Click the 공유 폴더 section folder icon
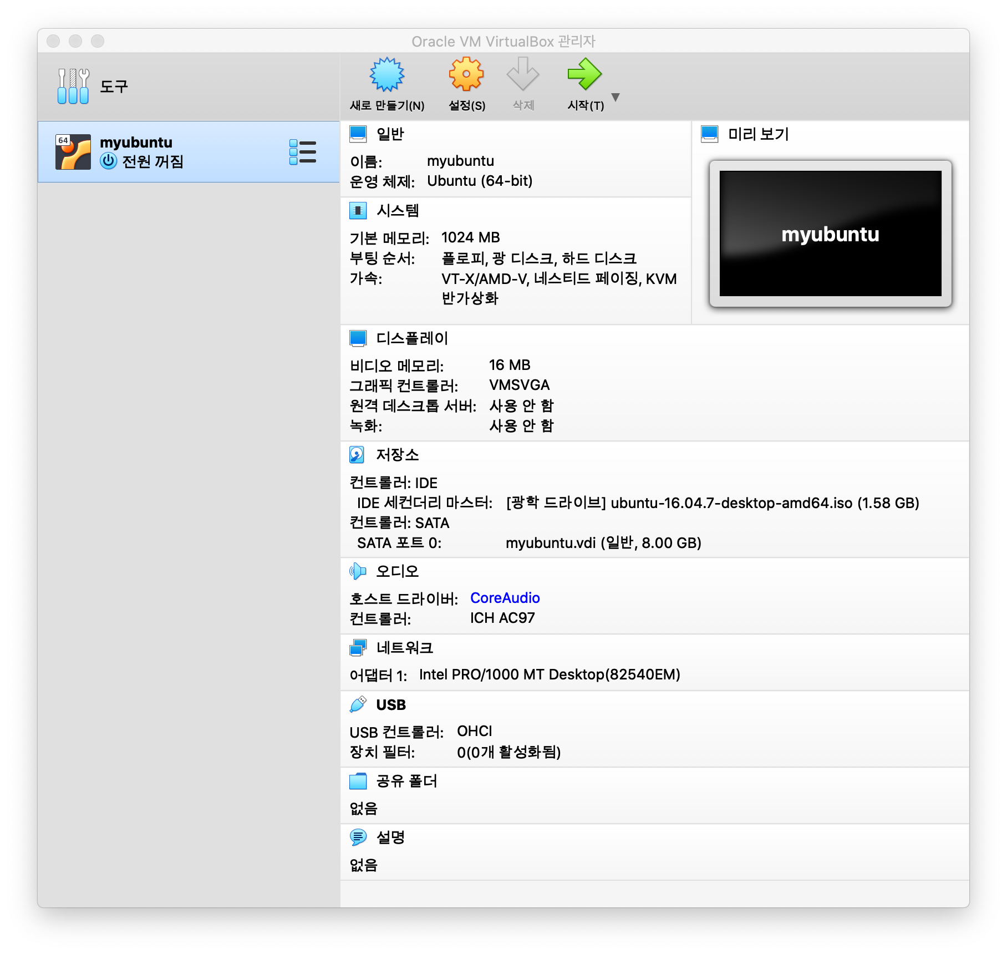Viewport: 1007px width, 954px height. 358,781
